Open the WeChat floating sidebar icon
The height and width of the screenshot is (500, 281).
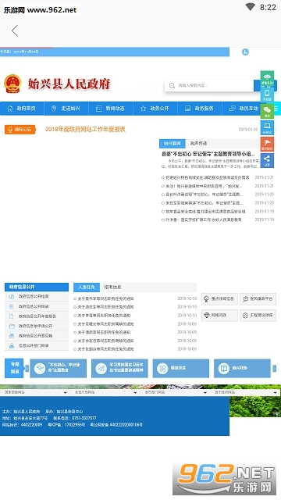click(x=267, y=111)
